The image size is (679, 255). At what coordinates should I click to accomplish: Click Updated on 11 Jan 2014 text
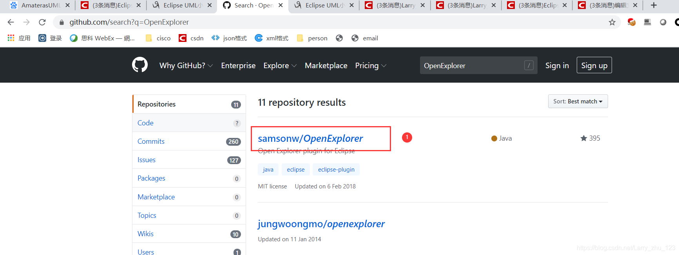point(290,239)
